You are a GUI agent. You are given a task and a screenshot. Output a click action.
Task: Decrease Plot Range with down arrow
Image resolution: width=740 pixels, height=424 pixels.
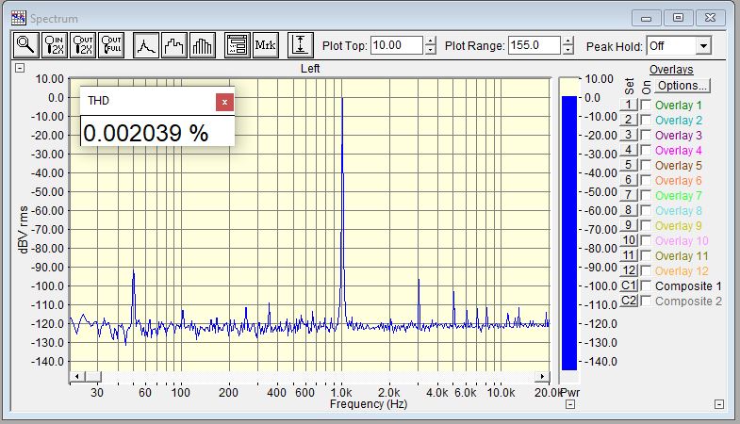(x=568, y=50)
